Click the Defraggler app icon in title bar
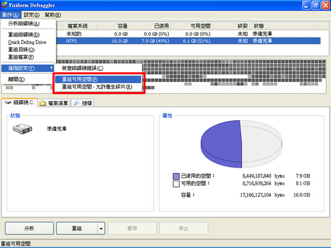The height and width of the screenshot is (248, 331). [4, 4]
